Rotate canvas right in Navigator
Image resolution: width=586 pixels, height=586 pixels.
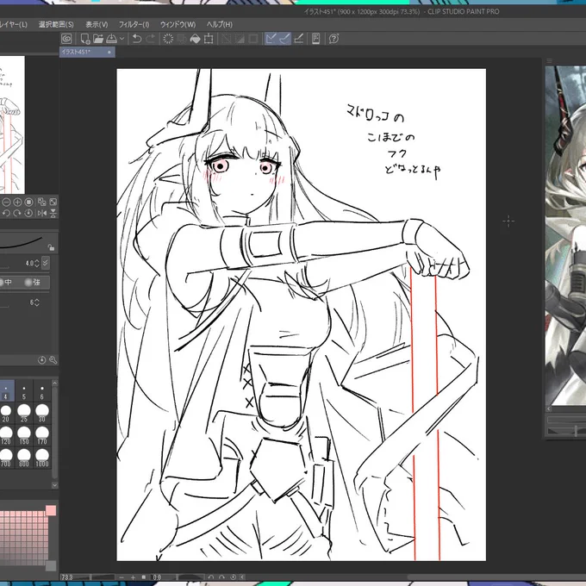point(17,213)
